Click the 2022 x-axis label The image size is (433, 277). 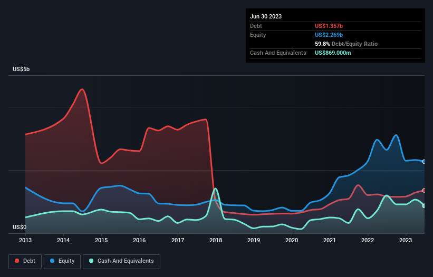368,240
